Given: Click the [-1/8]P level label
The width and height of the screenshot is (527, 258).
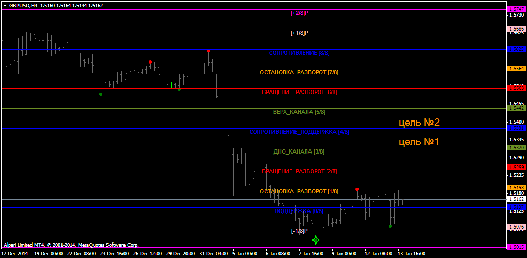Looking at the screenshot, I should tap(300, 231).
